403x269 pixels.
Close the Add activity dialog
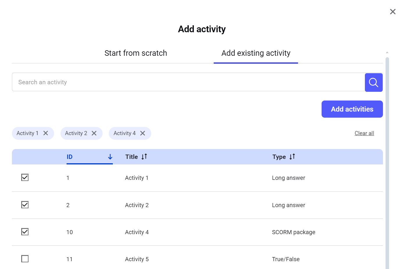(393, 12)
